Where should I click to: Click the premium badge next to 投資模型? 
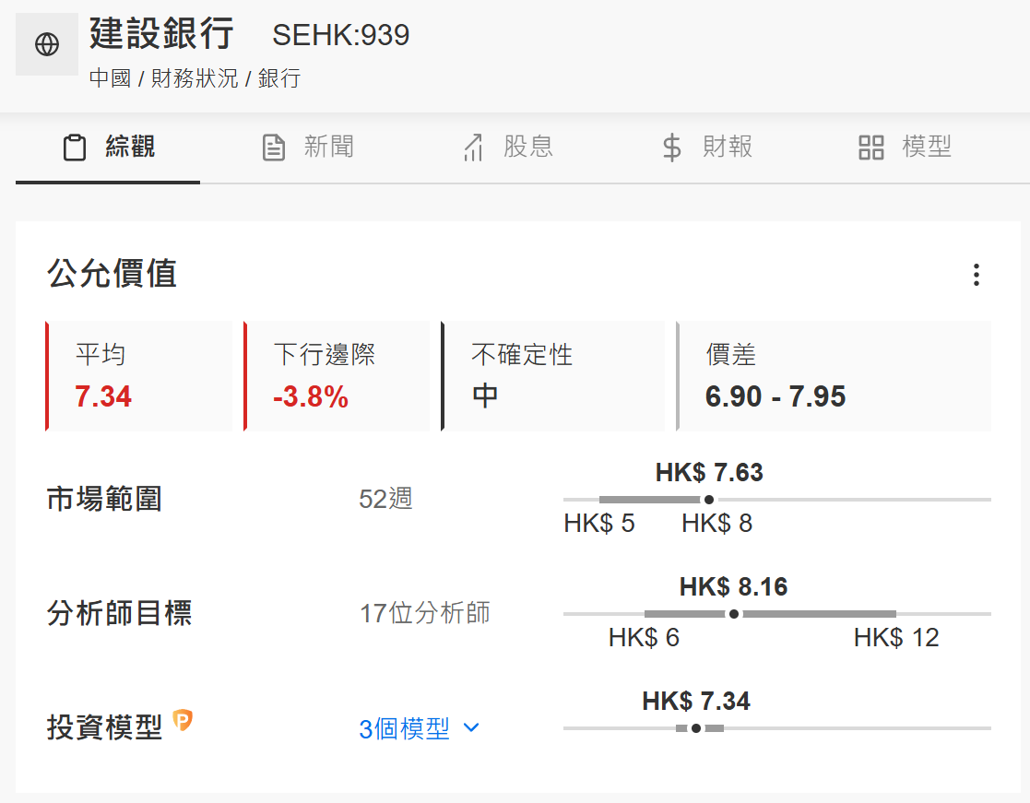(x=183, y=720)
